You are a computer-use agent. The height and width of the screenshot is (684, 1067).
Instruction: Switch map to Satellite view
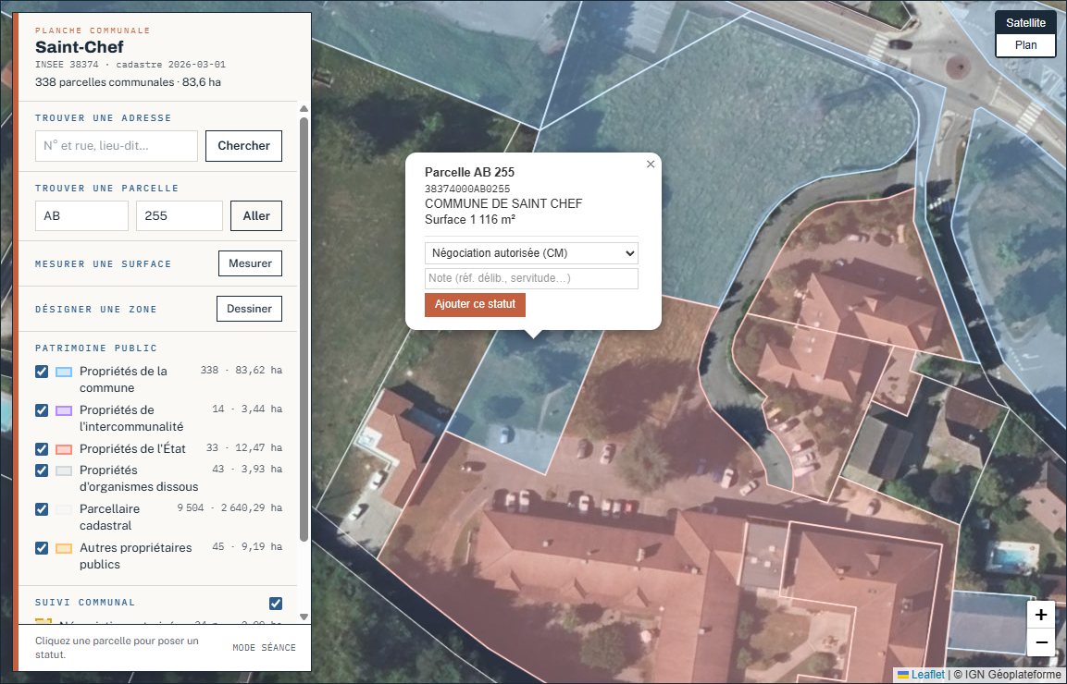1025,22
